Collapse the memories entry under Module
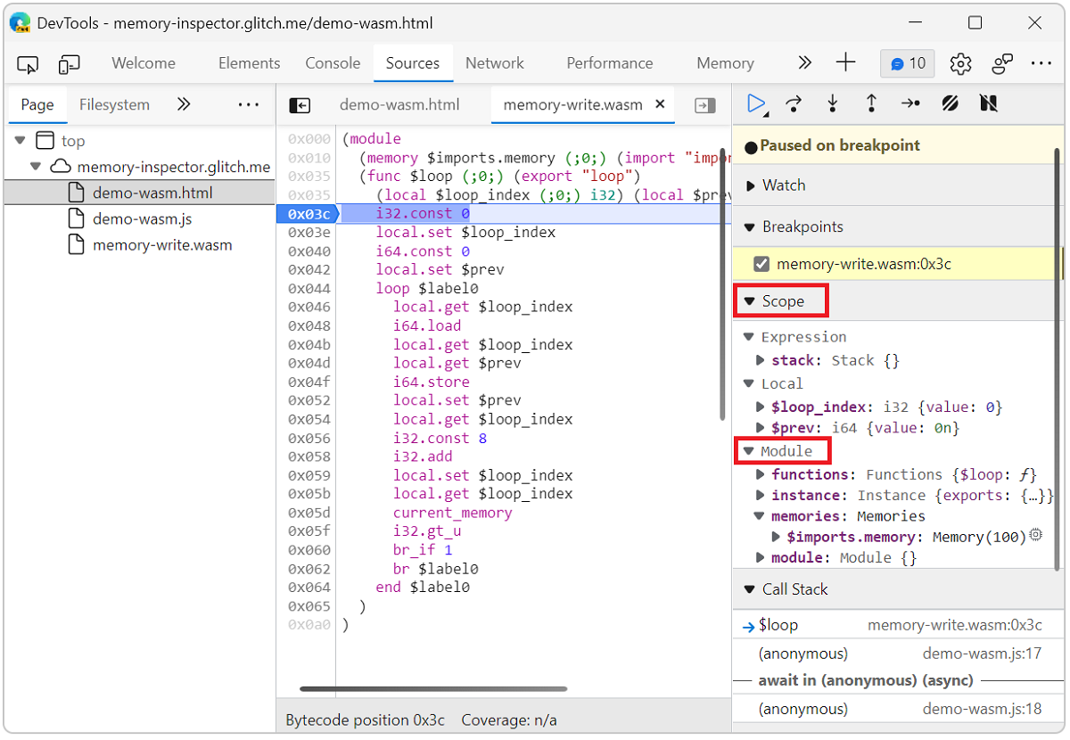Image resolution: width=1070 pixels, height=740 pixels. point(760,515)
